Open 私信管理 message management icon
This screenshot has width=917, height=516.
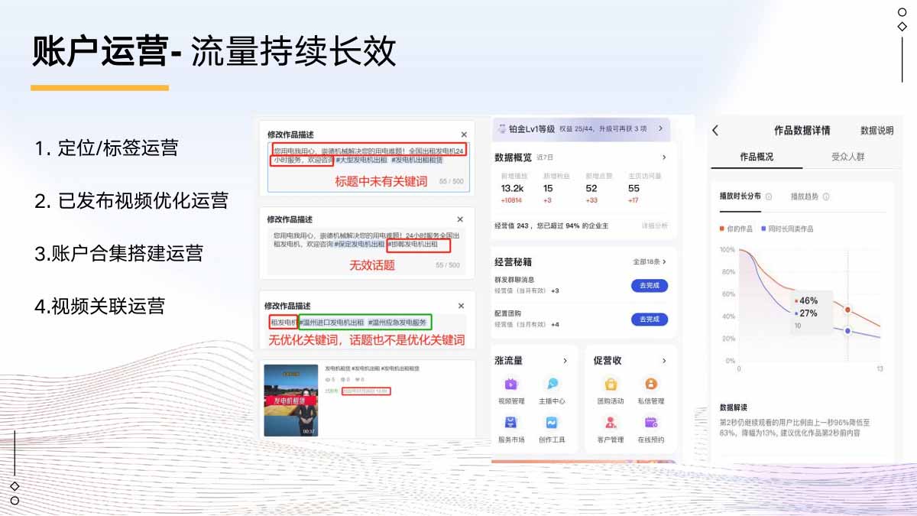651,385
